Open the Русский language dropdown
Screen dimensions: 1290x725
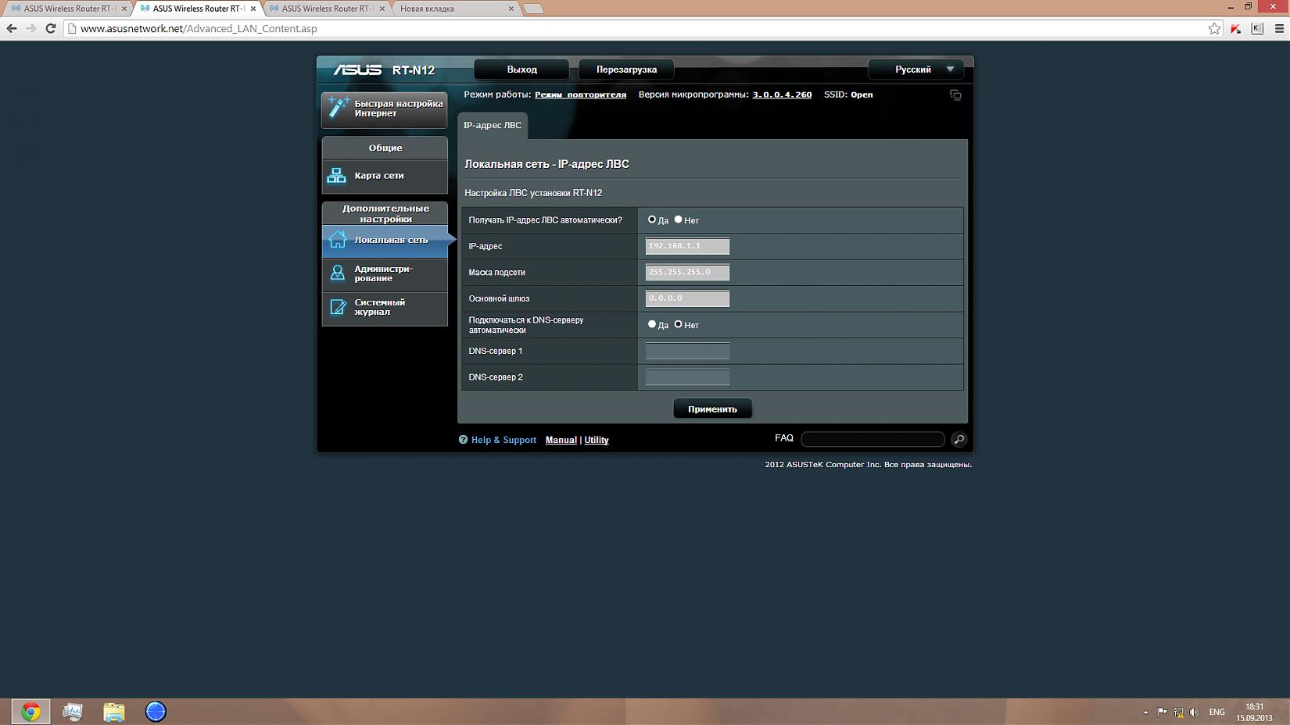tap(916, 70)
